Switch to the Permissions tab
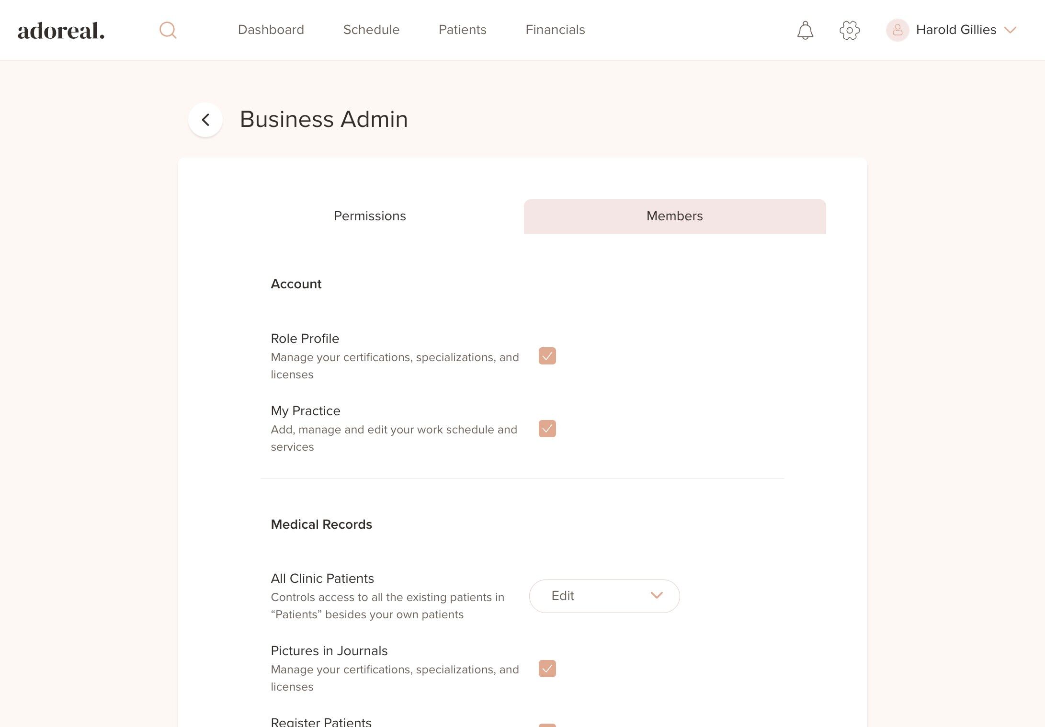The height and width of the screenshot is (727, 1045). click(x=370, y=216)
